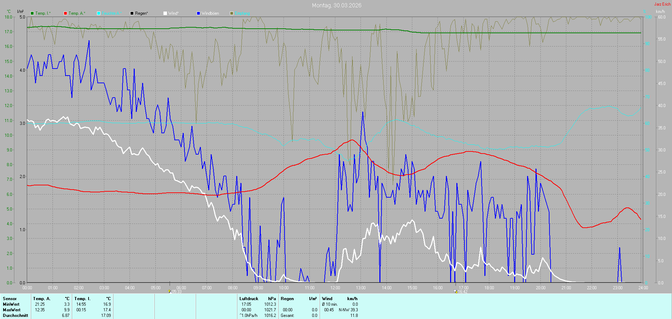The width and height of the screenshot is (672, 319).
Task: Click the 'Temp. A.' column header
Action: [x=42, y=299]
